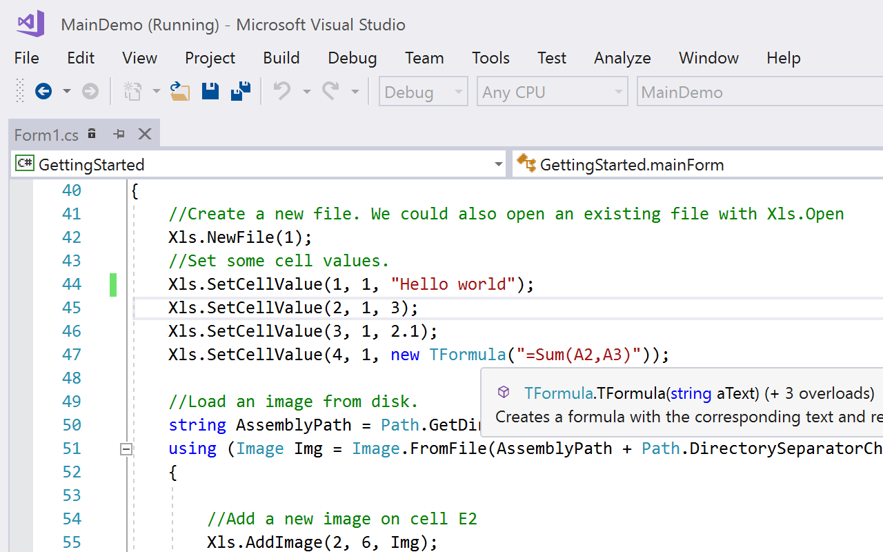This screenshot has height=552, width=883.
Task: Open the Analyze menu
Action: [x=622, y=58]
